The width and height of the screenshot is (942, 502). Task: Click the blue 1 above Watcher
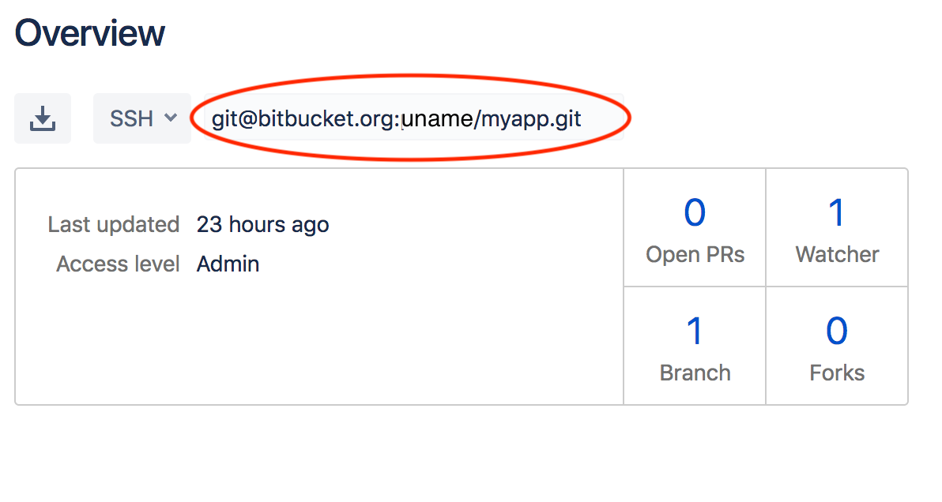pyautogui.click(x=837, y=213)
